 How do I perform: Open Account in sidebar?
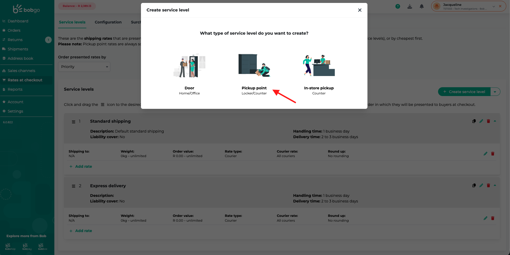click(15, 102)
